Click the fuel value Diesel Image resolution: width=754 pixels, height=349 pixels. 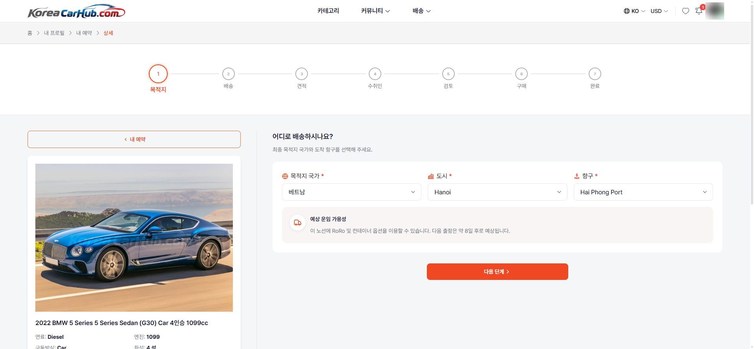coord(55,337)
